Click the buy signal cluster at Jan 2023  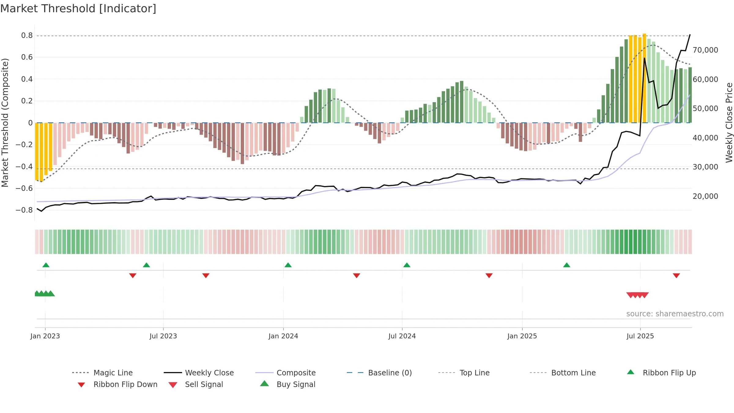(45, 293)
